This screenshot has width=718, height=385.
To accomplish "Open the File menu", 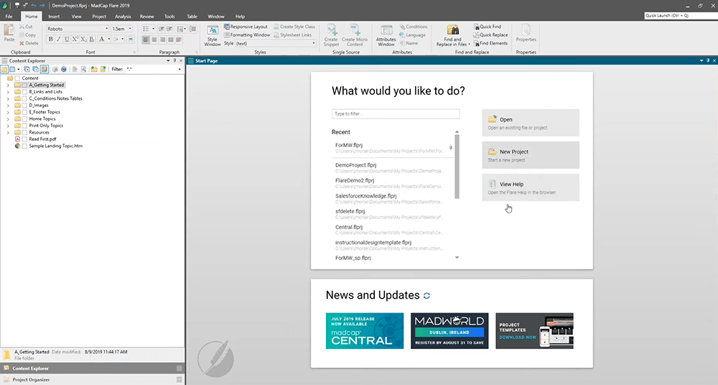I will tap(9, 17).
